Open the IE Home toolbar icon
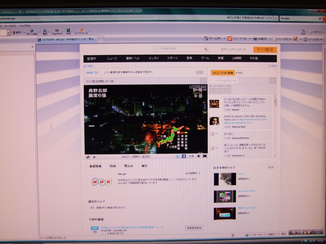Screen dimensions: 326x244 pyautogui.click(x=206, y=38)
